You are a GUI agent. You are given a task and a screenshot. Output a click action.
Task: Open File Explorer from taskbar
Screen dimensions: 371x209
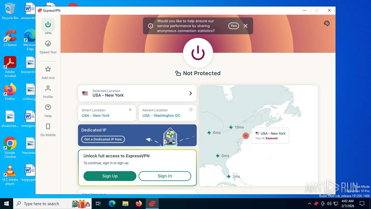[x=125, y=204]
